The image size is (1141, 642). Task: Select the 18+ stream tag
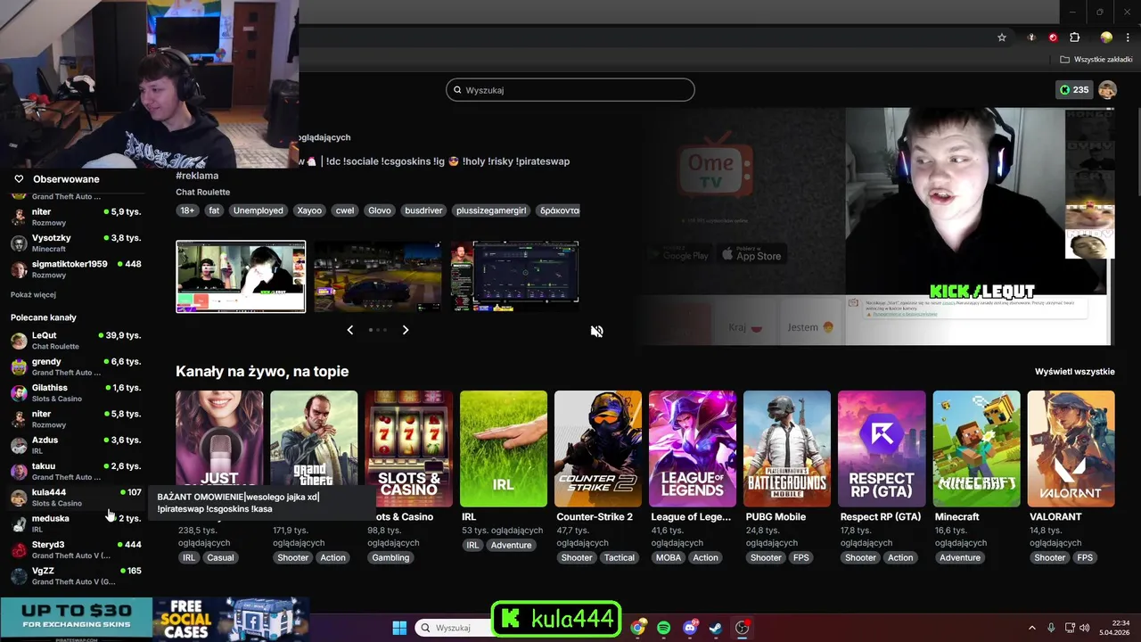click(x=187, y=210)
